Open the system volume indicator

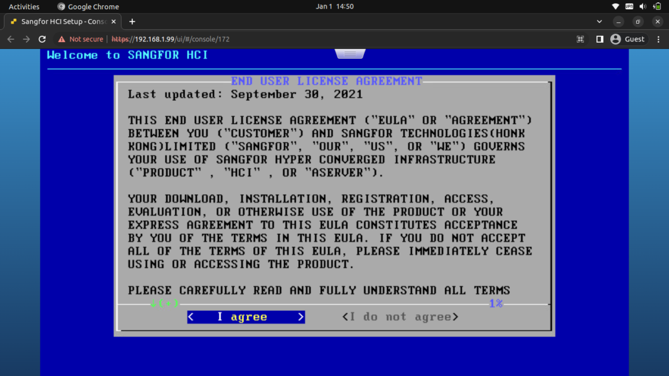[x=642, y=6]
